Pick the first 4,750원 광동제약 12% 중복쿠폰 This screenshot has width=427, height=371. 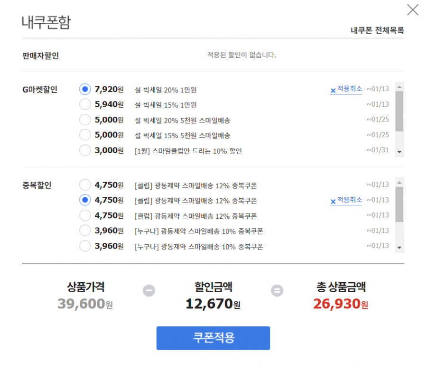point(85,185)
